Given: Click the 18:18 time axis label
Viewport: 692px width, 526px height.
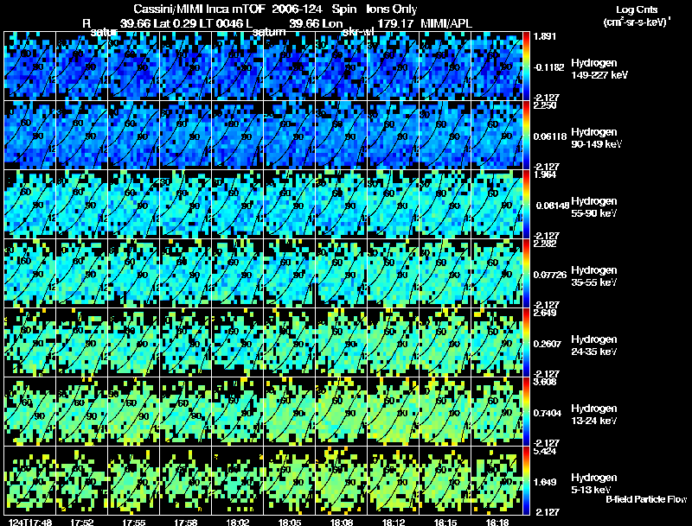Looking at the screenshot, I should coord(497,522).
